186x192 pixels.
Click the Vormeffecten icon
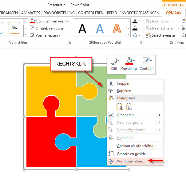click(32, 35)
